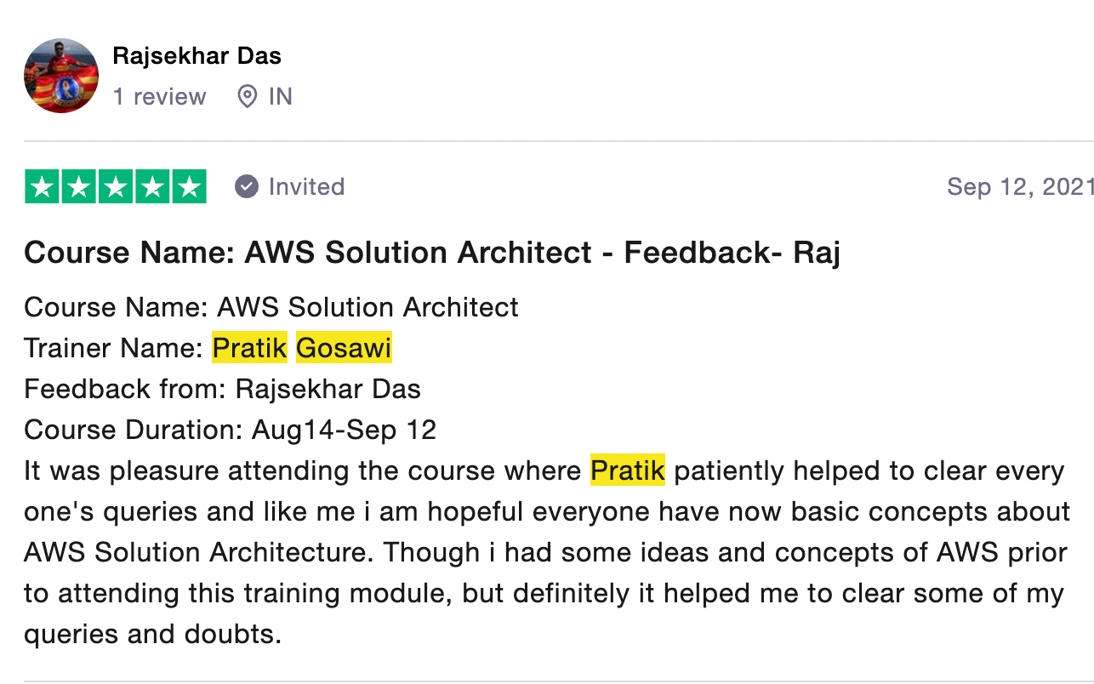This screenshot has height=684, width=1094.
Task: Click the first green rating star
Action: pyautogui.click(x=43, y=187)
